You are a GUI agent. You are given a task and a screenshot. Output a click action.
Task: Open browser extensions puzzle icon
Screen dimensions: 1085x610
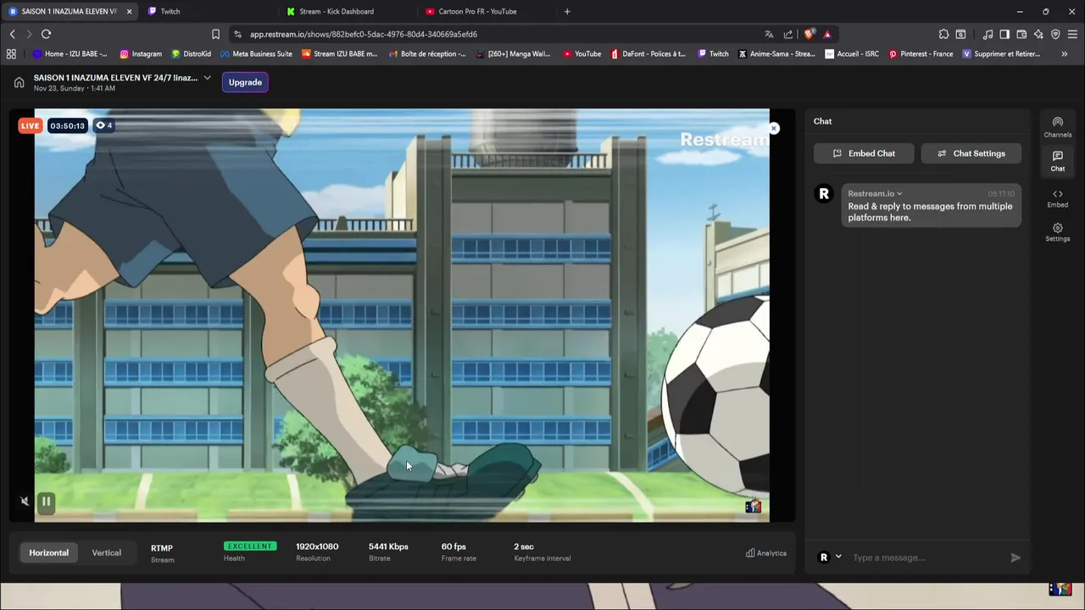coord(943,34)
